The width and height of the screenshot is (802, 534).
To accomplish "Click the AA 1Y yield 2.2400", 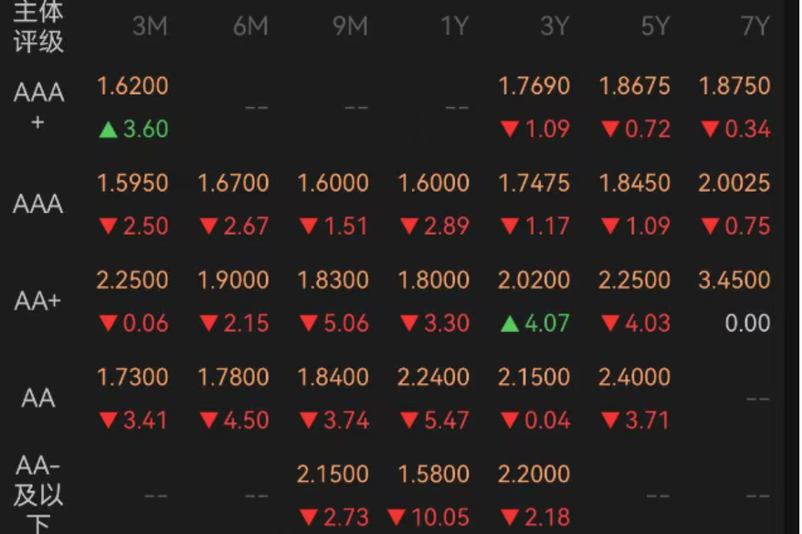I will [433, 378].
